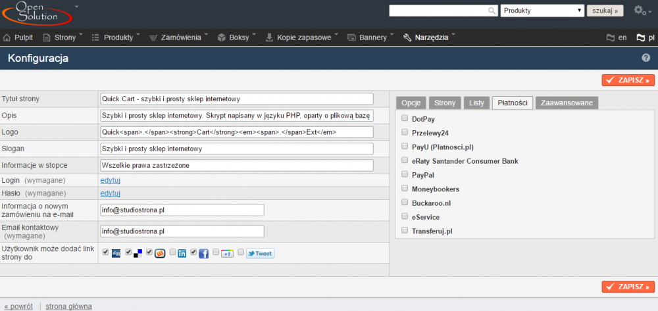This screenshot has height=311, width=658.
Task: Click new order notification e-mail field
Action: tap(182, 210)
